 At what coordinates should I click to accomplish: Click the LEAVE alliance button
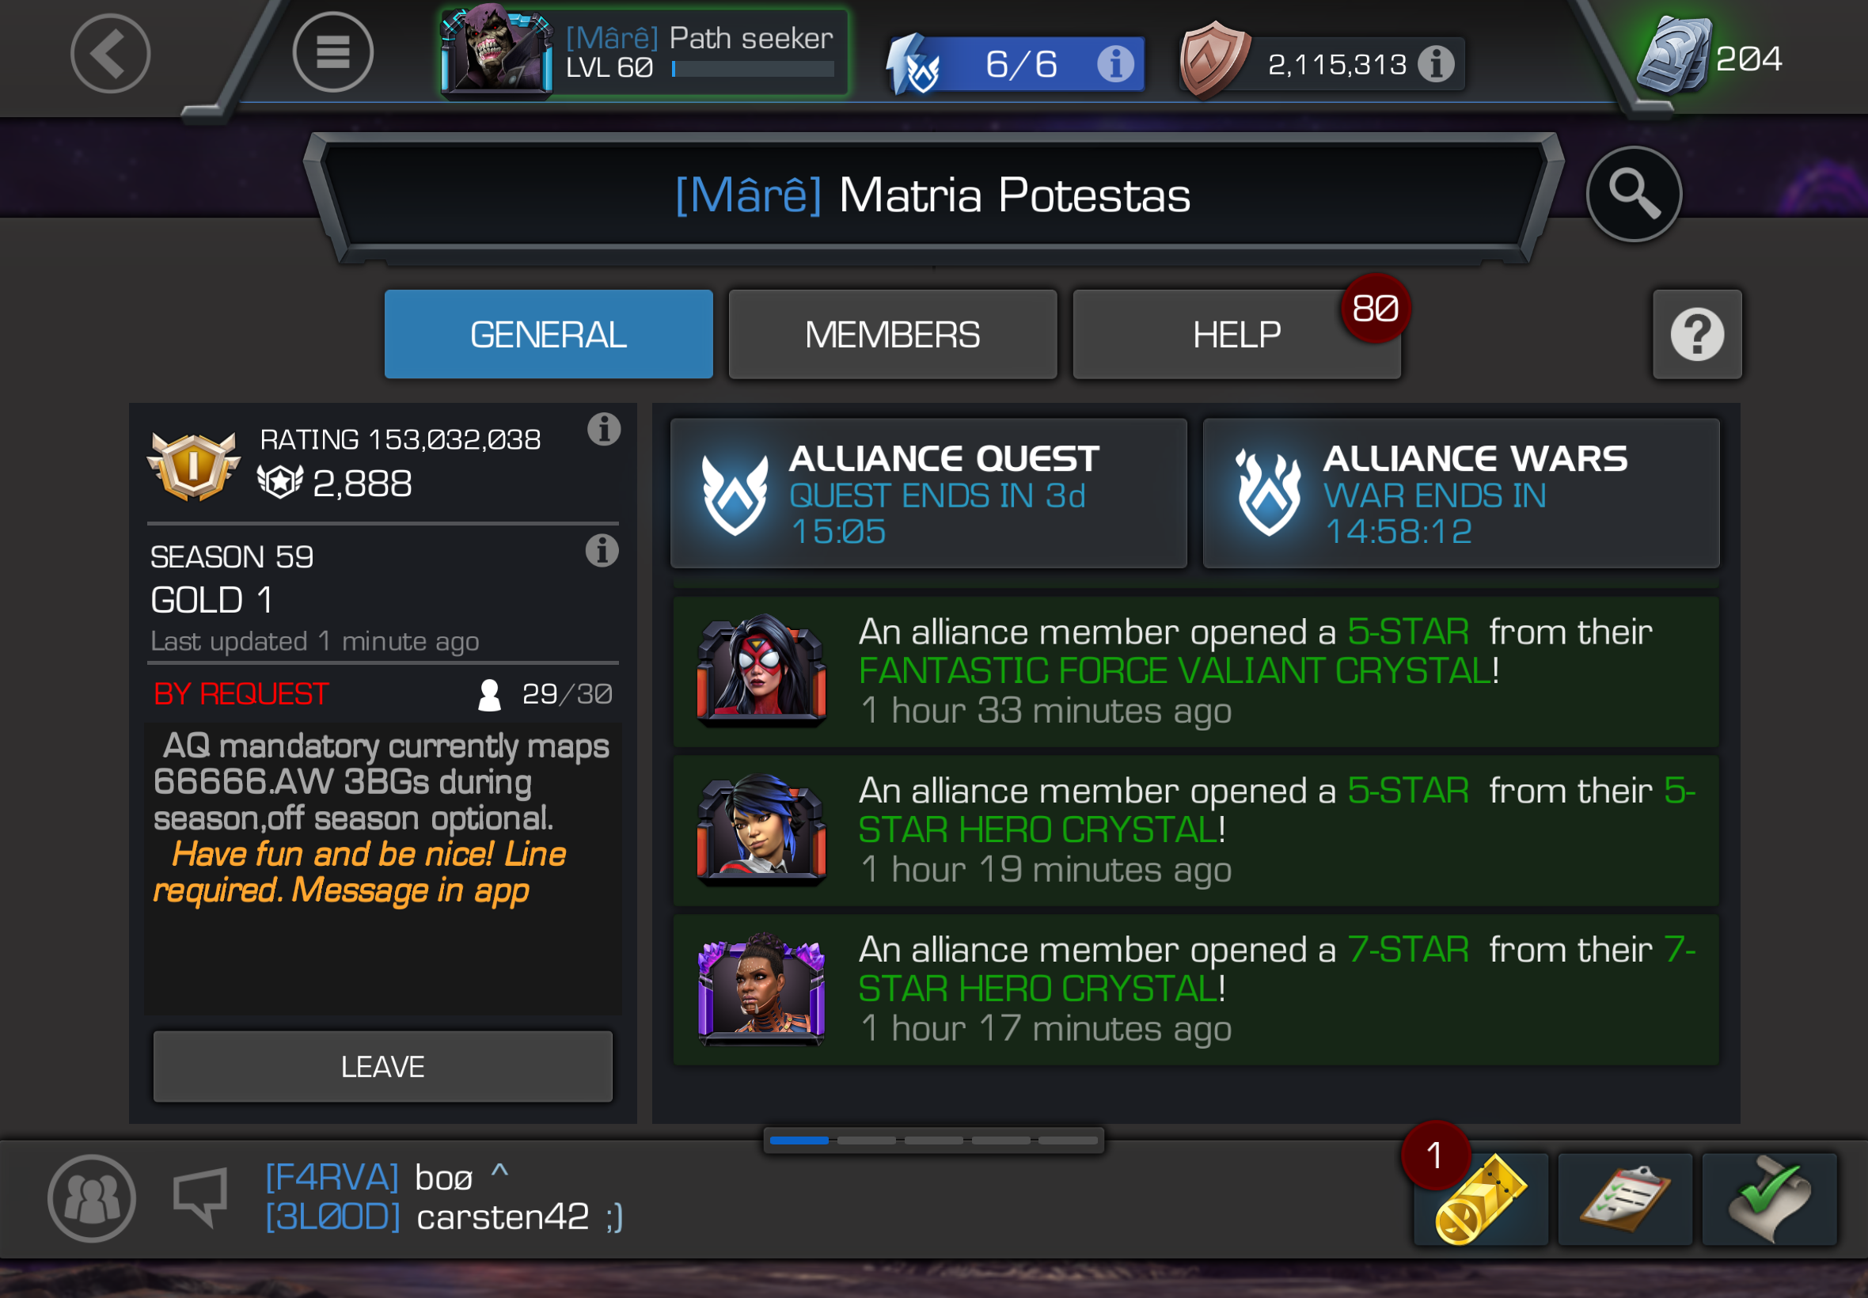point(383,1066)
